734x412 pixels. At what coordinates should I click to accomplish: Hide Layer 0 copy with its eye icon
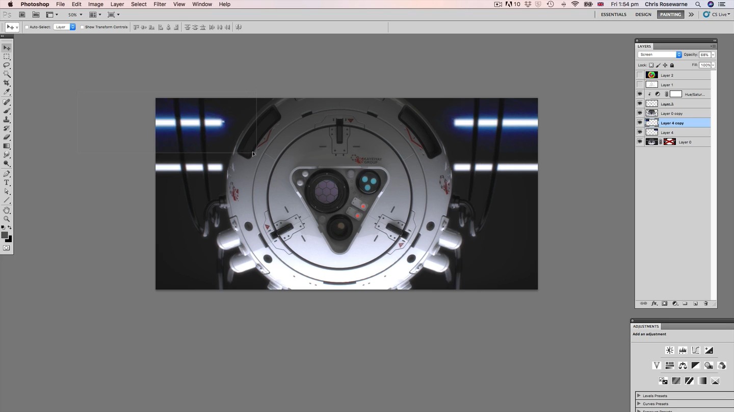click(x=640, y=113)
